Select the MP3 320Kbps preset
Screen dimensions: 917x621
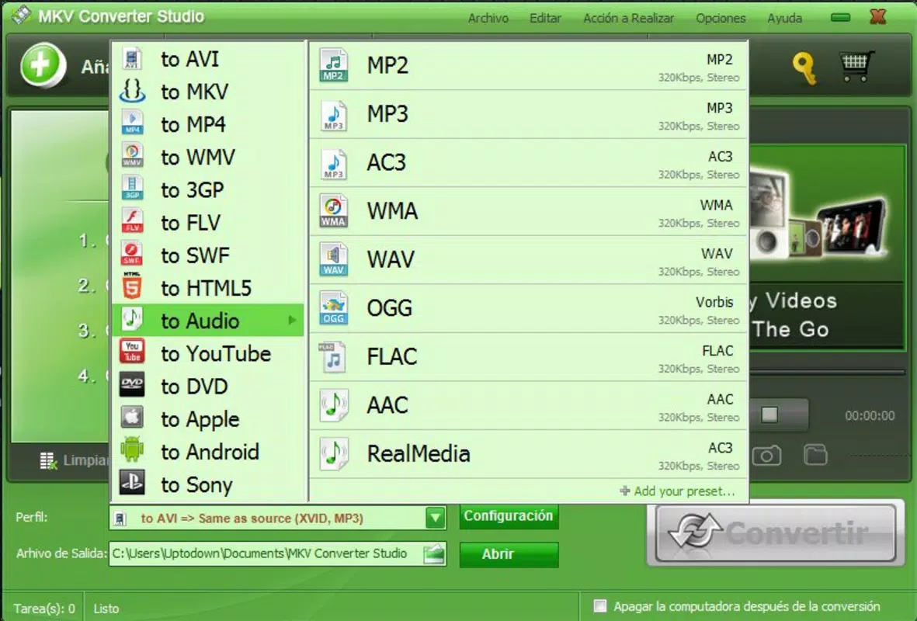(530, 115)
